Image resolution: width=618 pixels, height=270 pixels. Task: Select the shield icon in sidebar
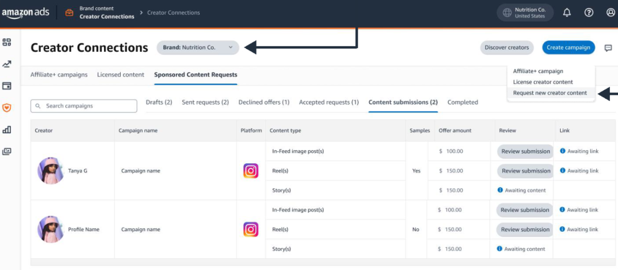pos(7,108)
